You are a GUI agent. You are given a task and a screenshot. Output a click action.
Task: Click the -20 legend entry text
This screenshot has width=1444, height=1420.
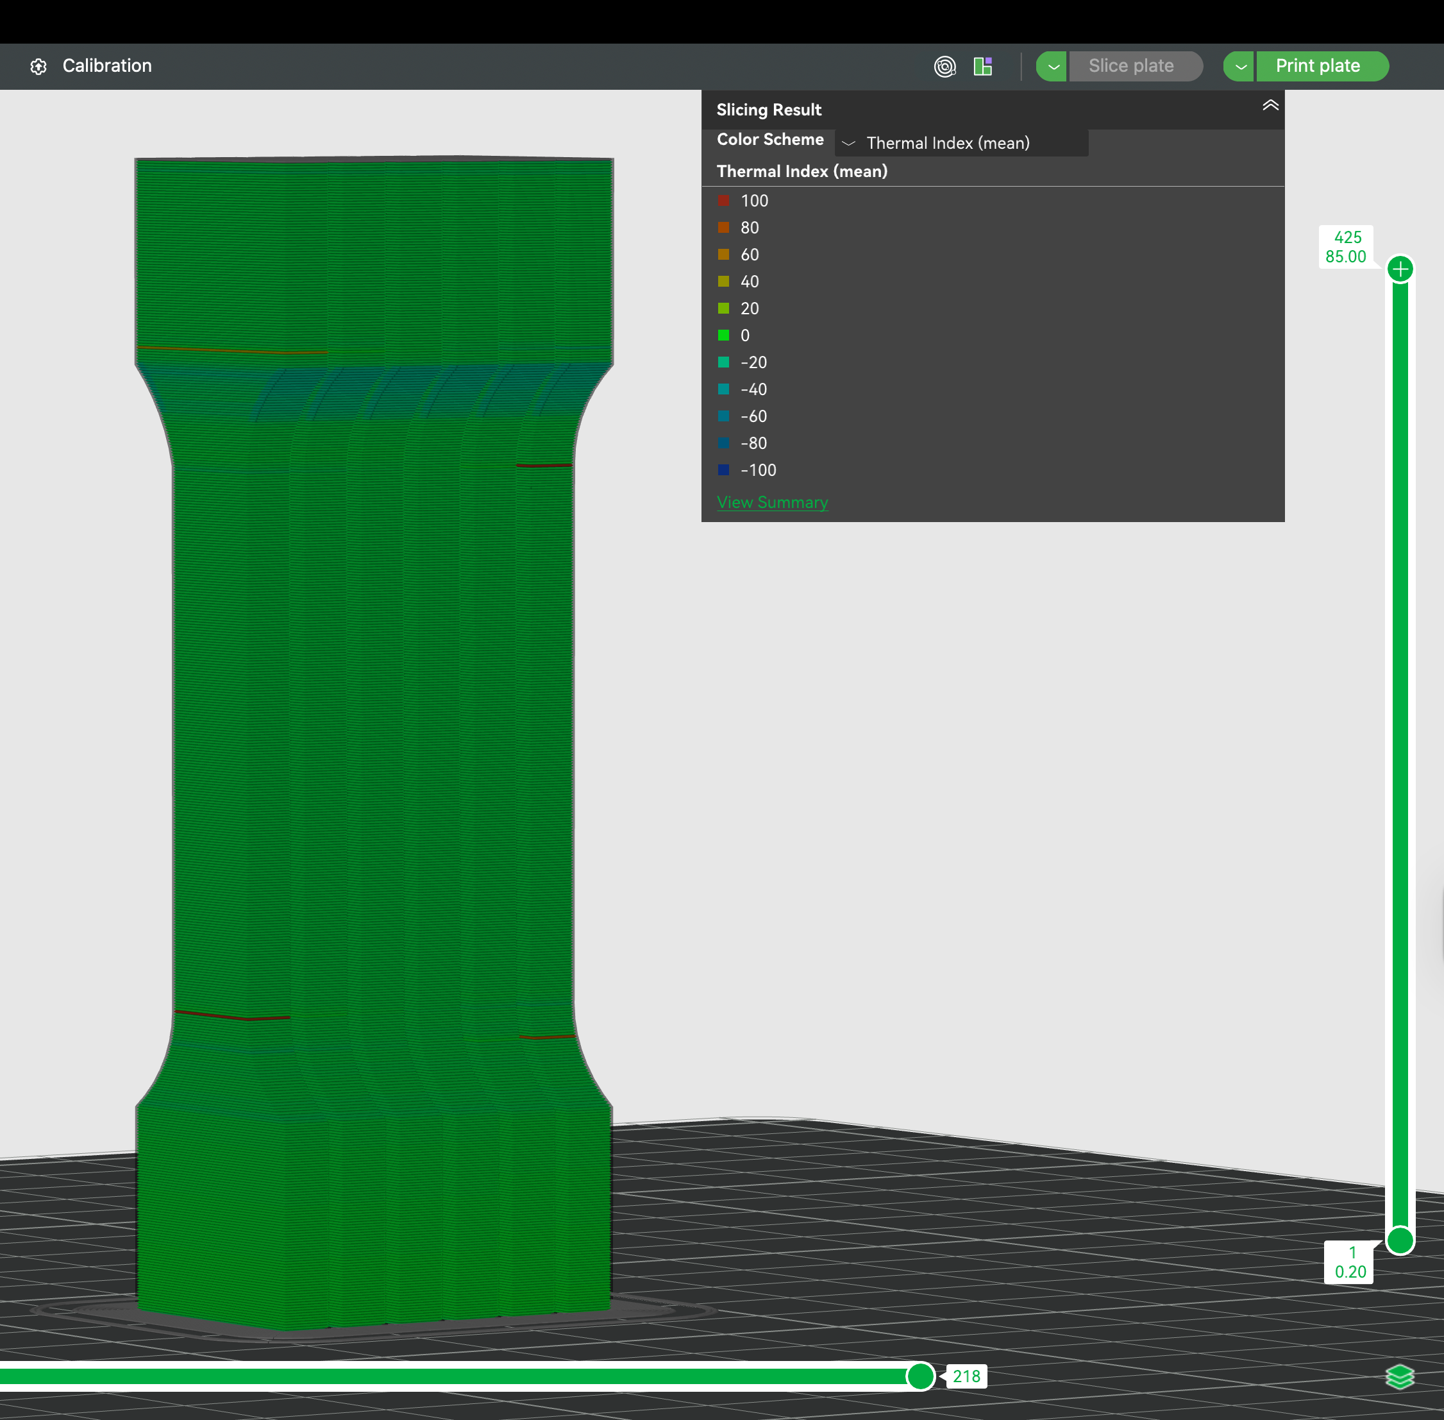(x=753, y=362)
